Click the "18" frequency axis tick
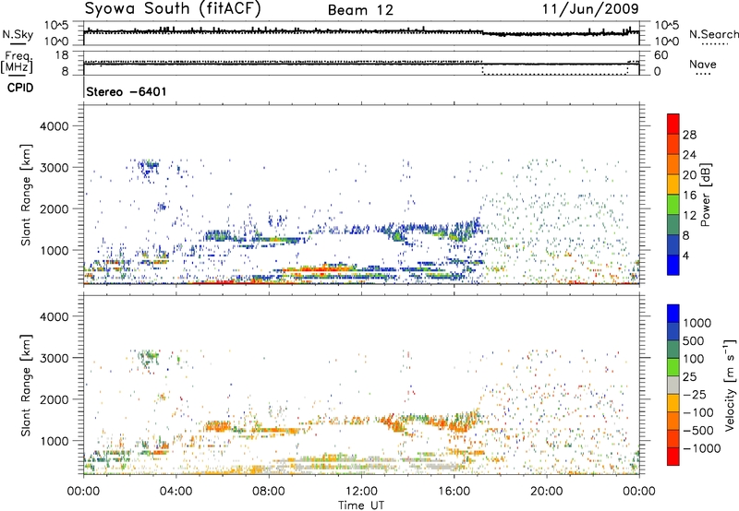Viewport: 739px width, 511px height. pyautogui.click(x=62, y=55)
